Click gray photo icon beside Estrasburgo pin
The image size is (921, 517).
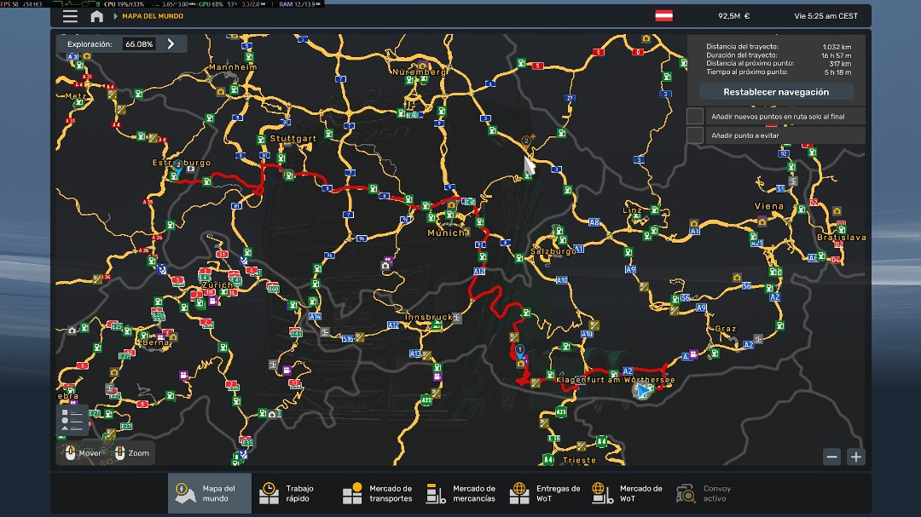click(x=191, y=169)
